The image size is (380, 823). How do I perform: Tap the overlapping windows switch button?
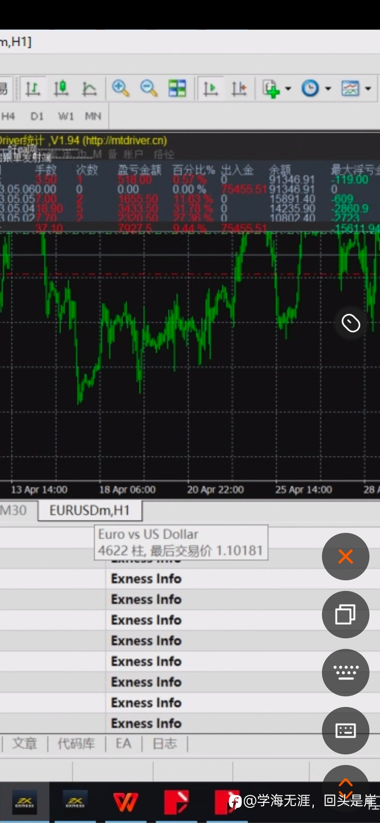pos(346,614)
